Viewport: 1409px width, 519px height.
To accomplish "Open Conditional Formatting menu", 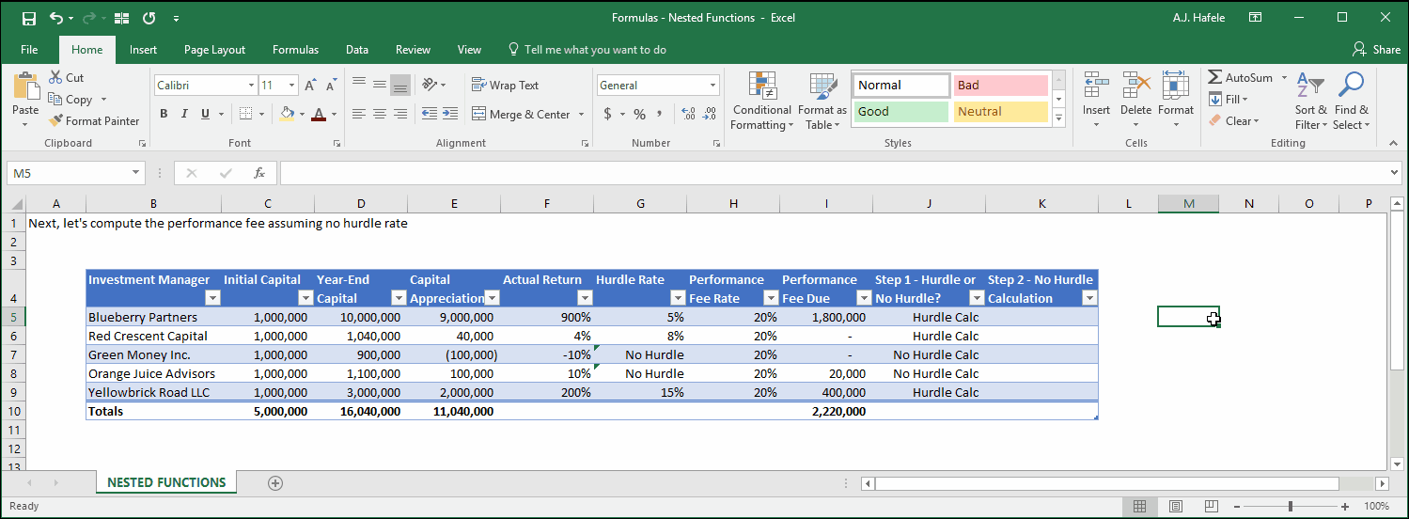I will pyautogui.click(x=762, y=101).
